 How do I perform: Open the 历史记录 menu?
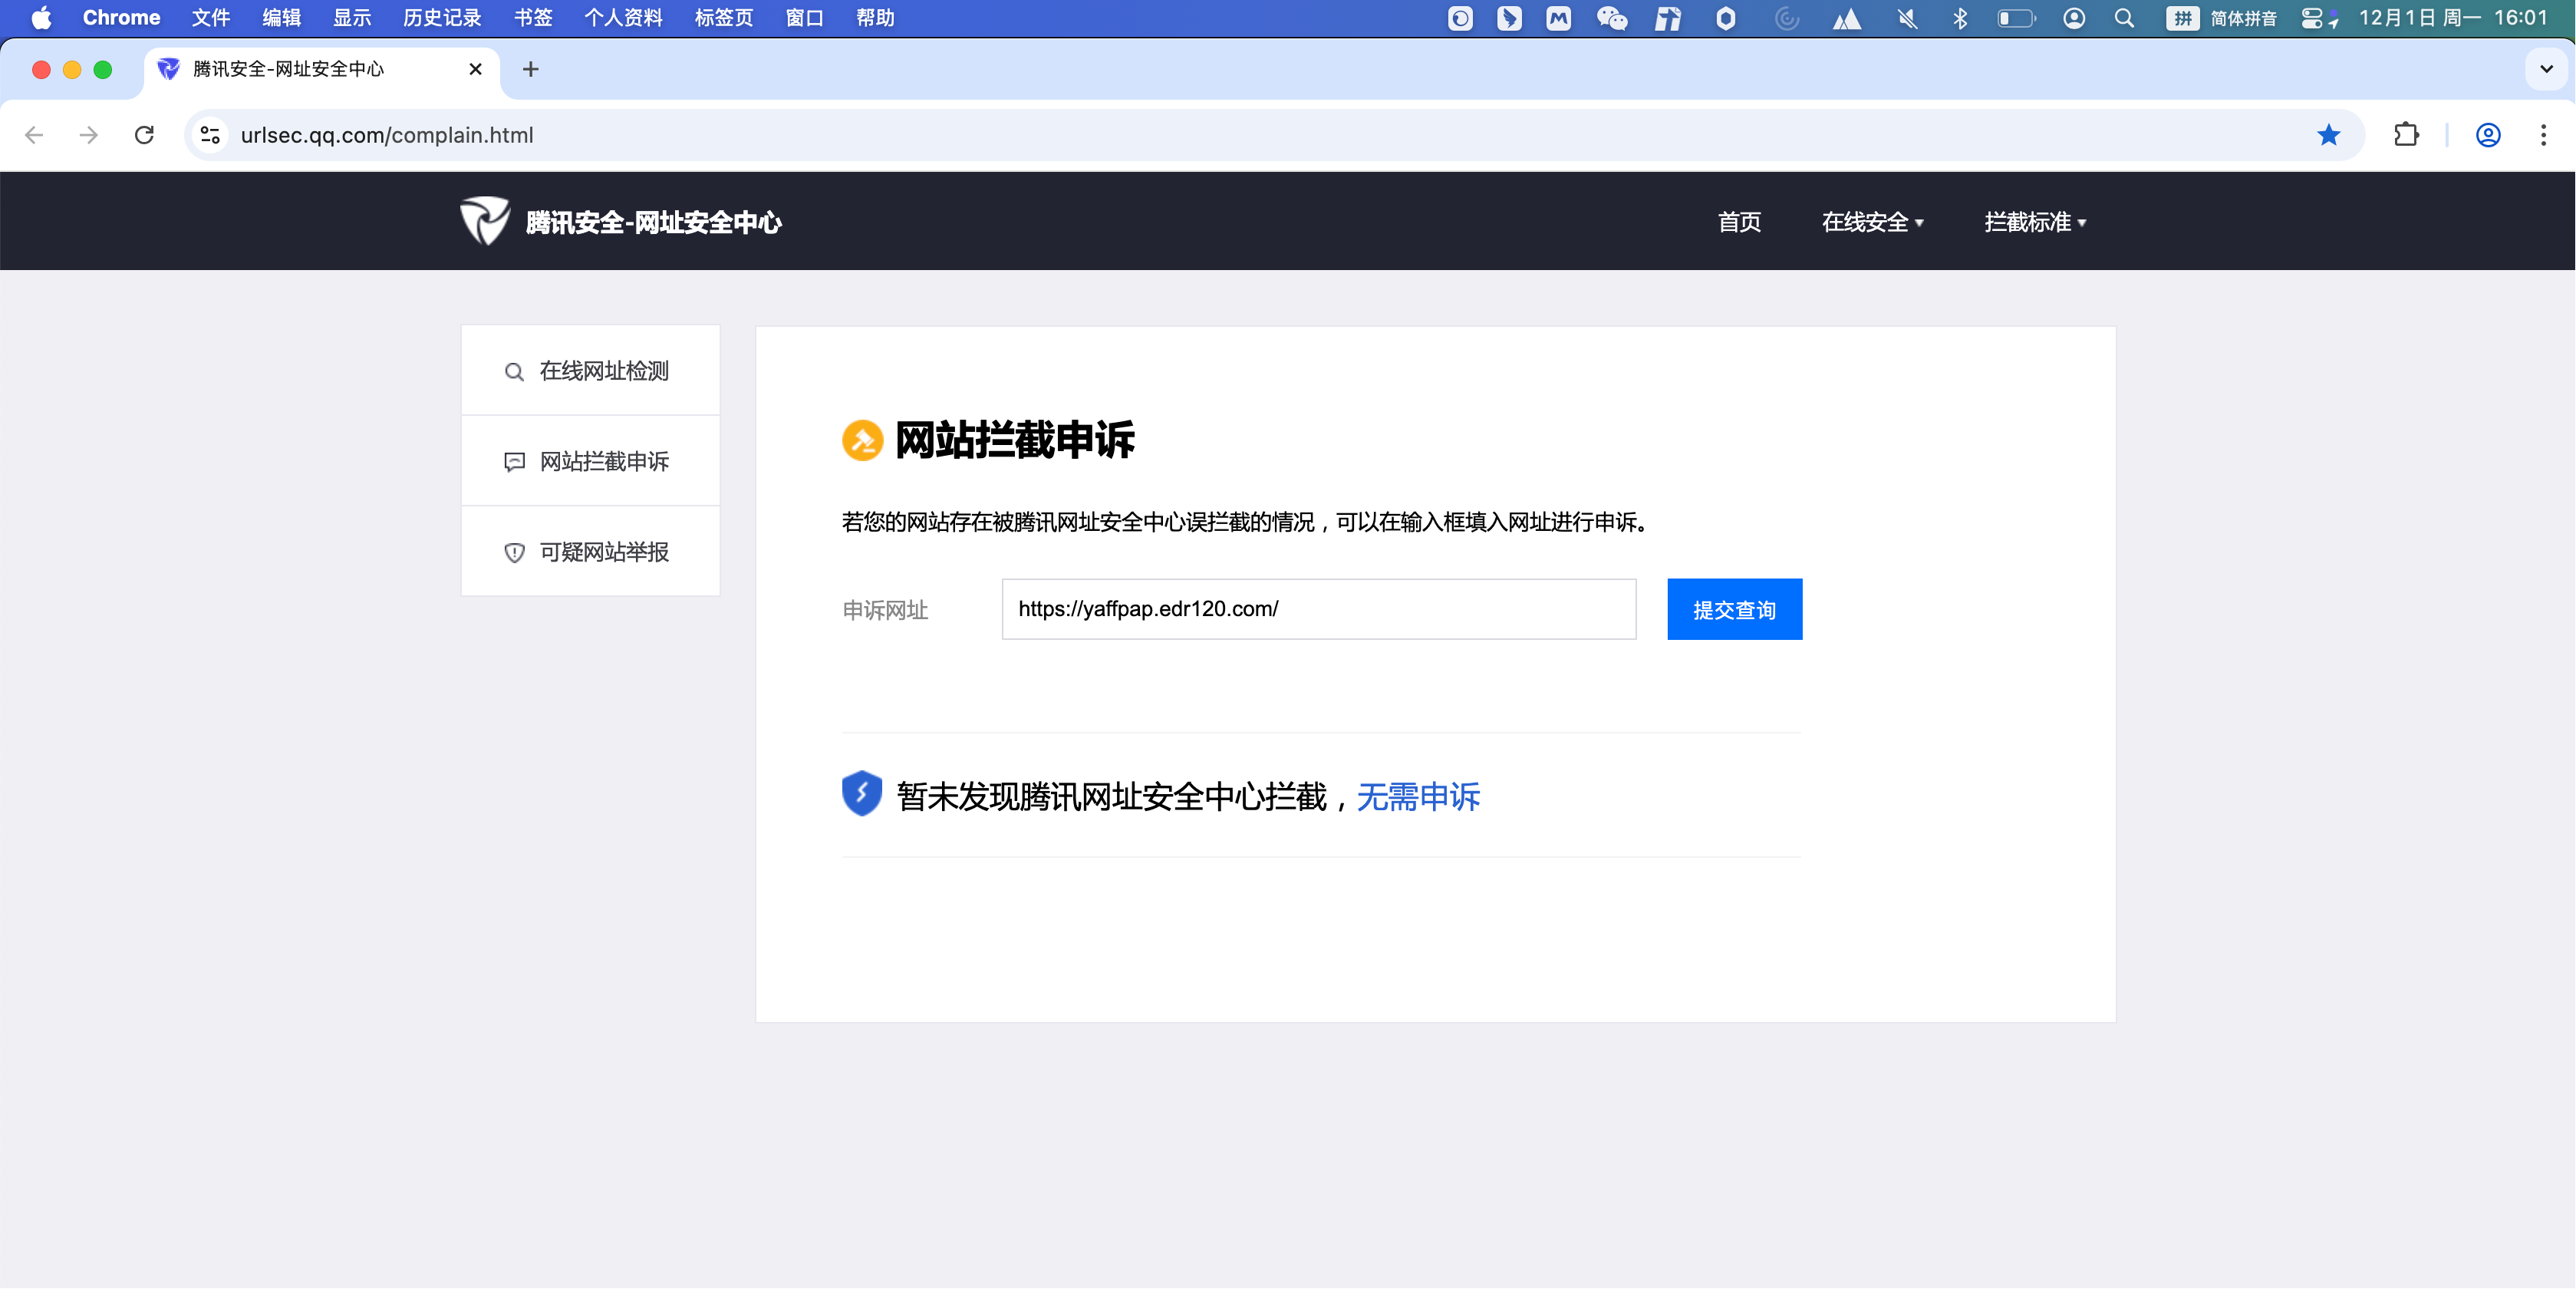click(441, 18)
